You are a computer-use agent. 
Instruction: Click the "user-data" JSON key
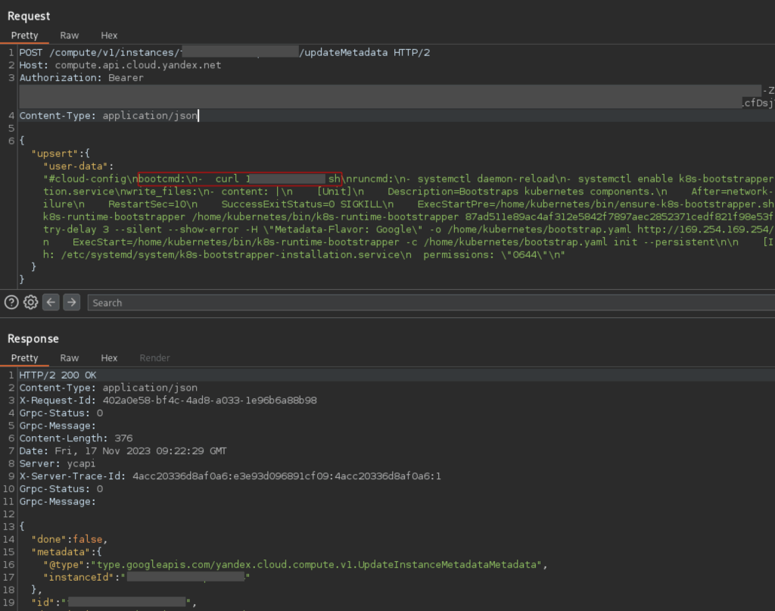pyautogui.click(x=75, y=167)
